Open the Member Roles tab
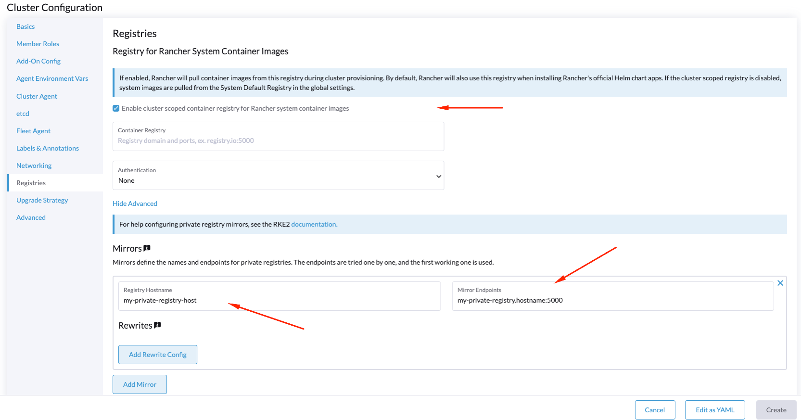 pos(38,44)
